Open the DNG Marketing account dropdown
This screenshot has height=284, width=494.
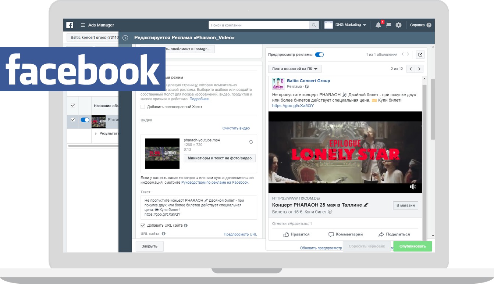pyautogui.click(x=345, y=25)
